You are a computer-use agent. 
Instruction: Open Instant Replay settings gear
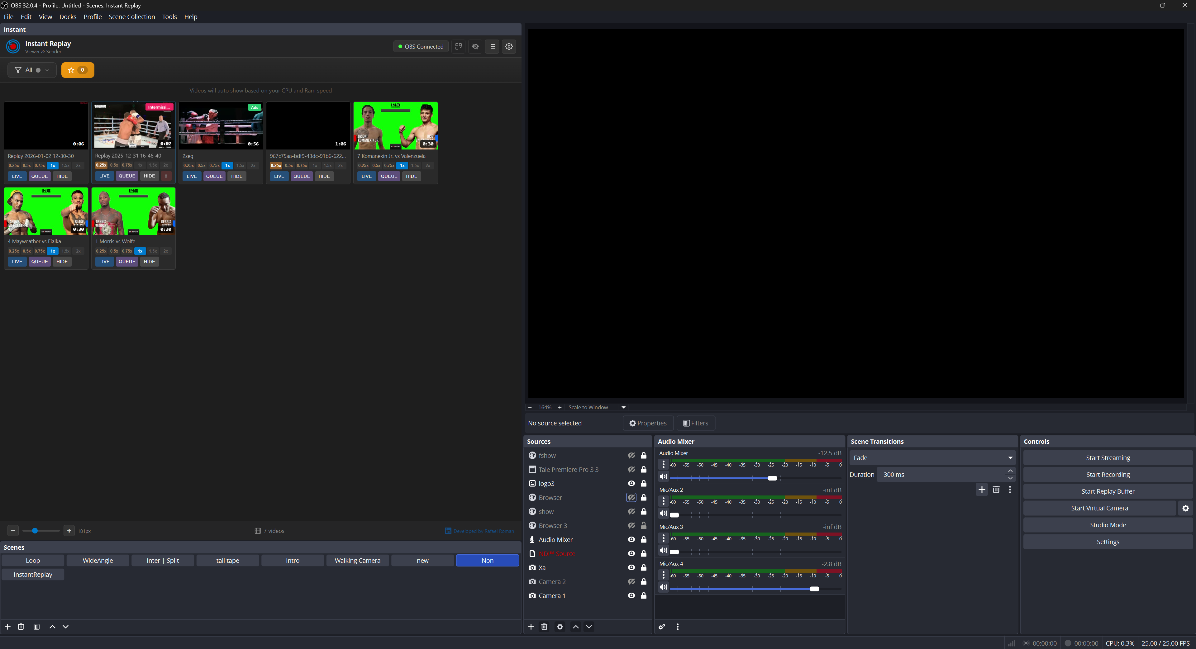coord(509,46)
